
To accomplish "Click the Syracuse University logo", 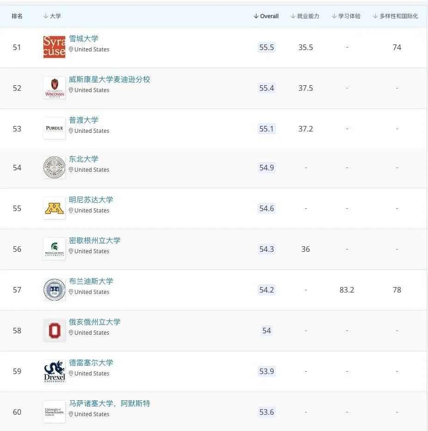I will (x=55, y=47).
